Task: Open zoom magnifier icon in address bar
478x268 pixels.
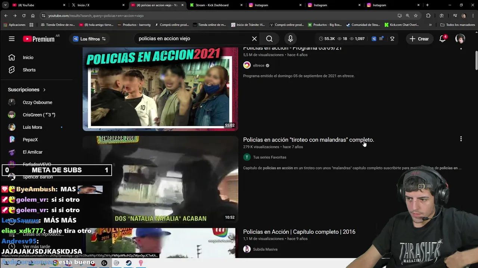Action: [x=407, y=16]
